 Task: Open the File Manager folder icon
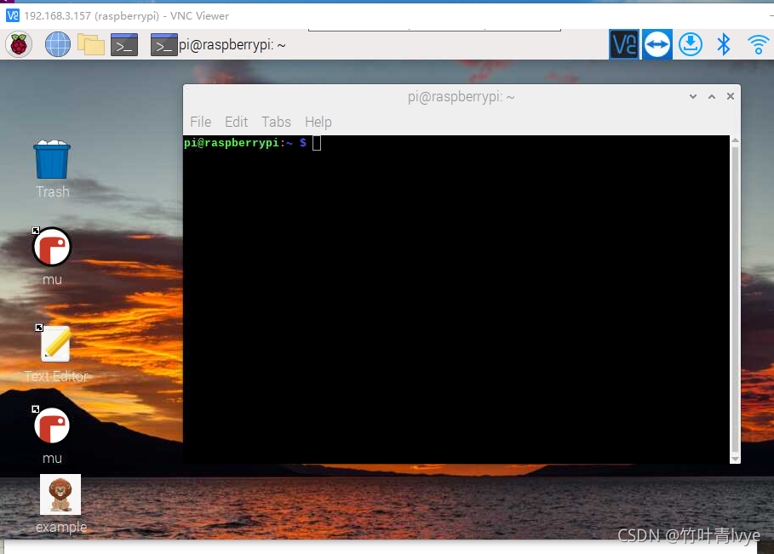click(91, 45)
